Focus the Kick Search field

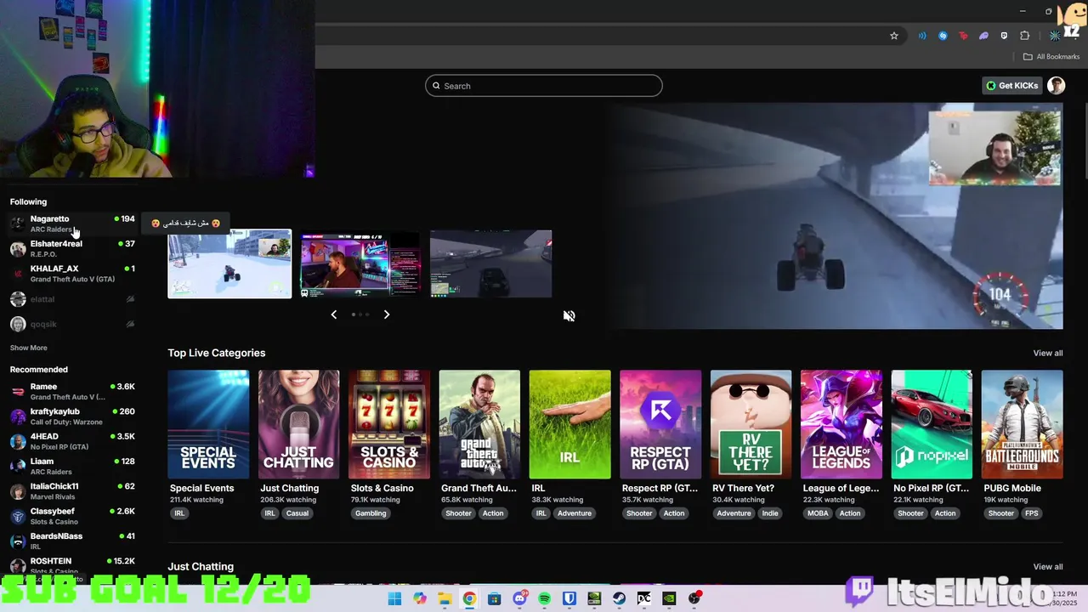point(544,86)
